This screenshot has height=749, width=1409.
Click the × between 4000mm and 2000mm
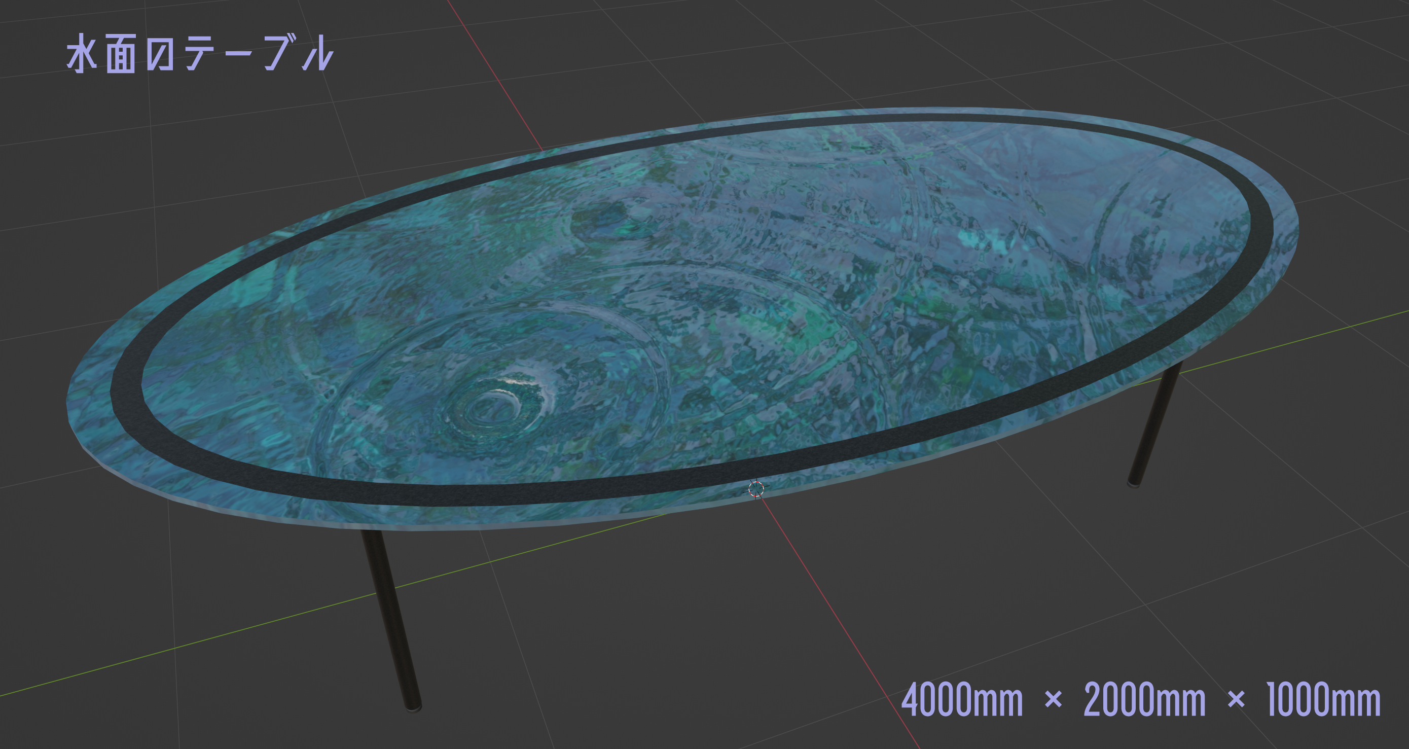pos(1054,700)
